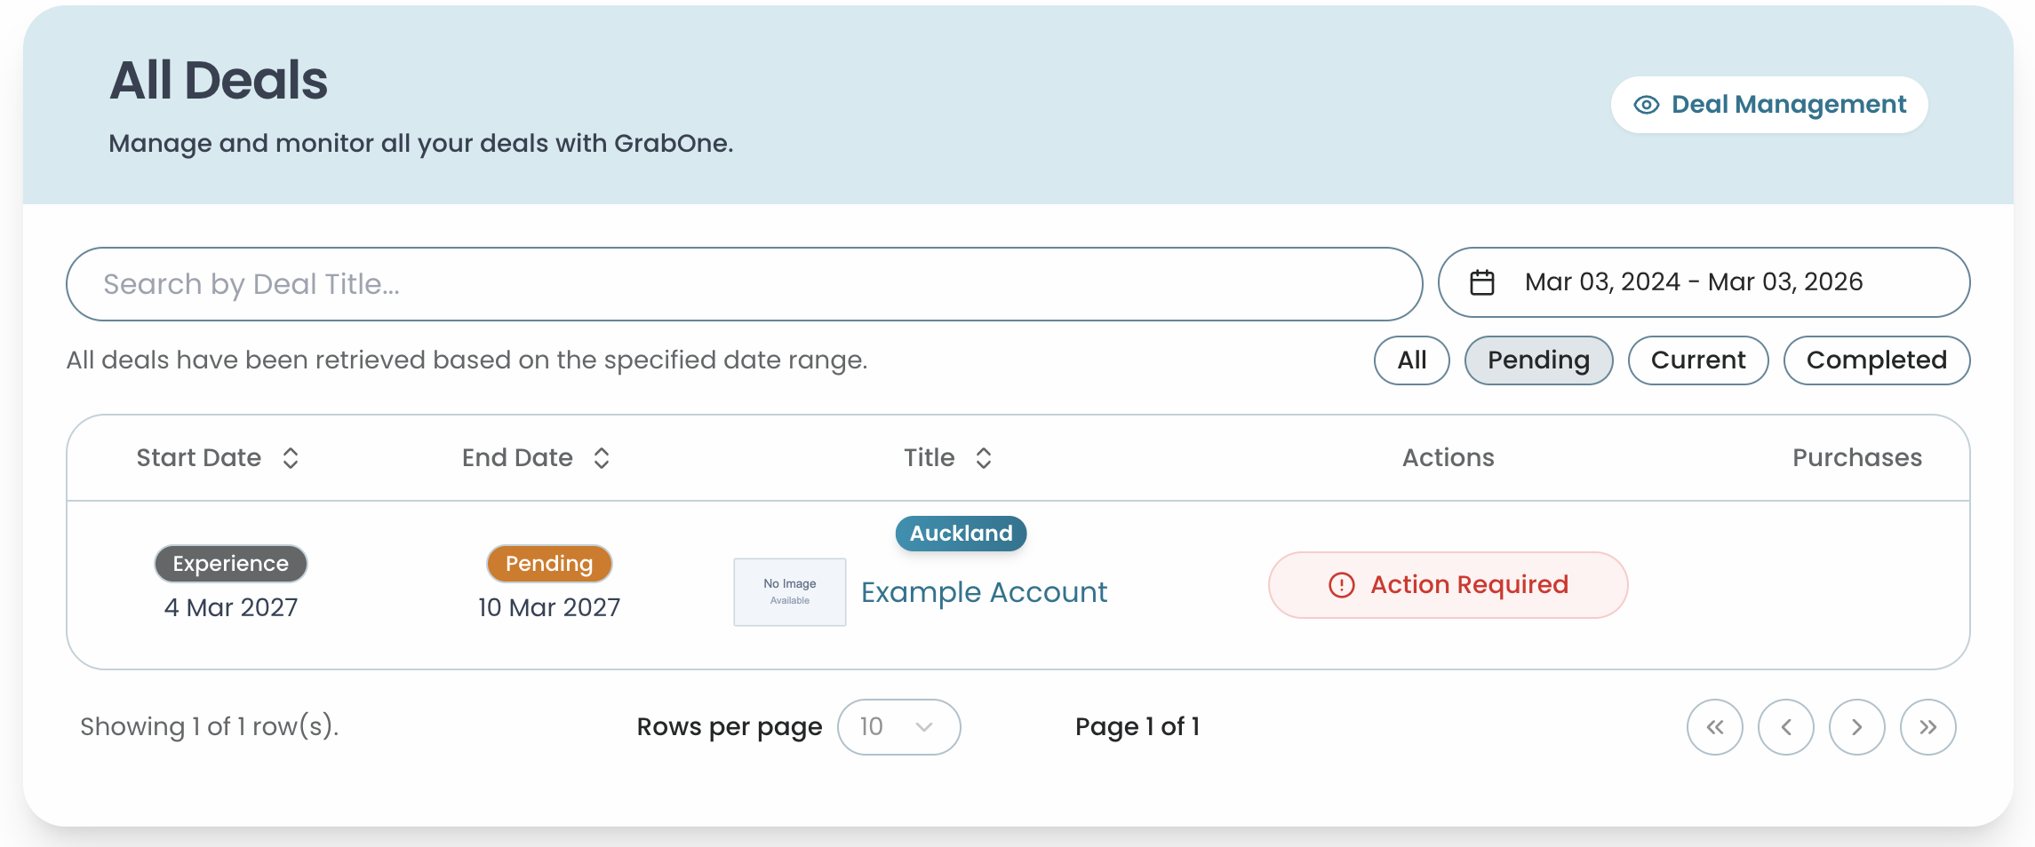
Task: Click the calendar icon in date range
Action: (x=1481, y=282)
